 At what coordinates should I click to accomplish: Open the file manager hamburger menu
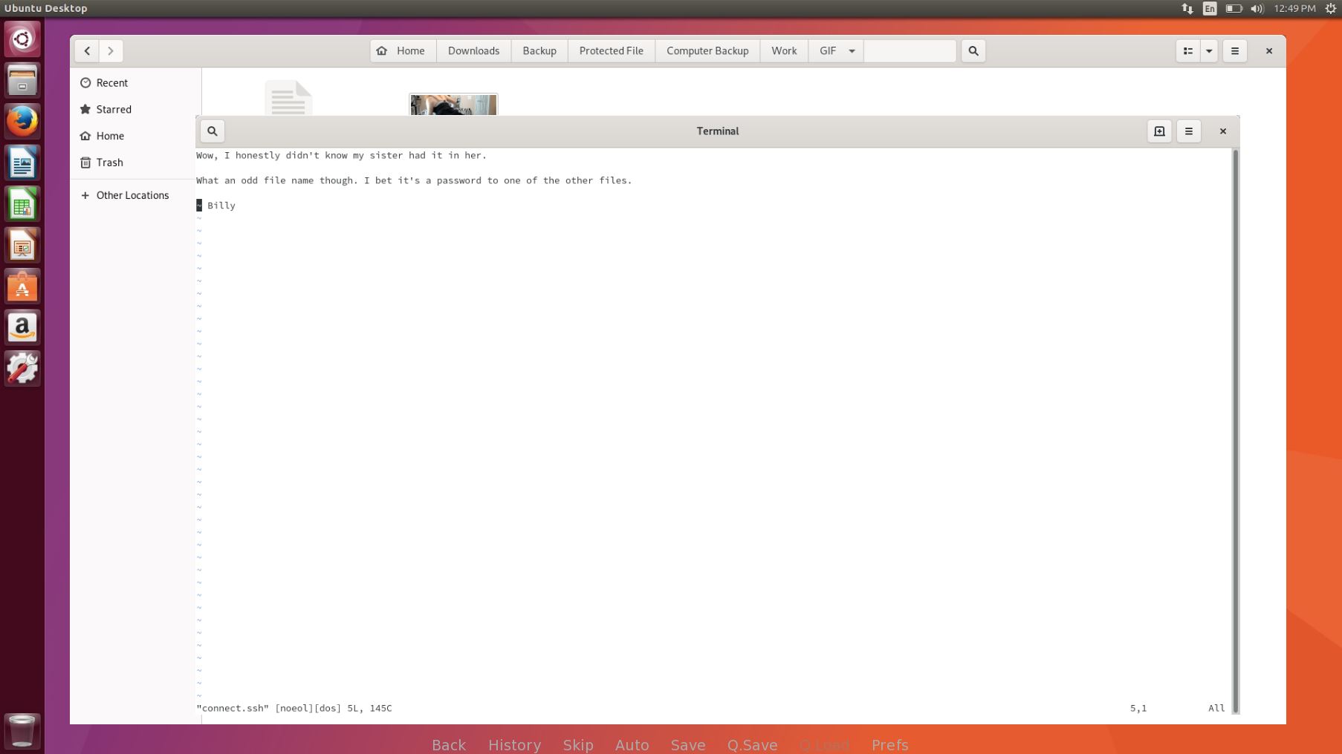[1235, 51]
